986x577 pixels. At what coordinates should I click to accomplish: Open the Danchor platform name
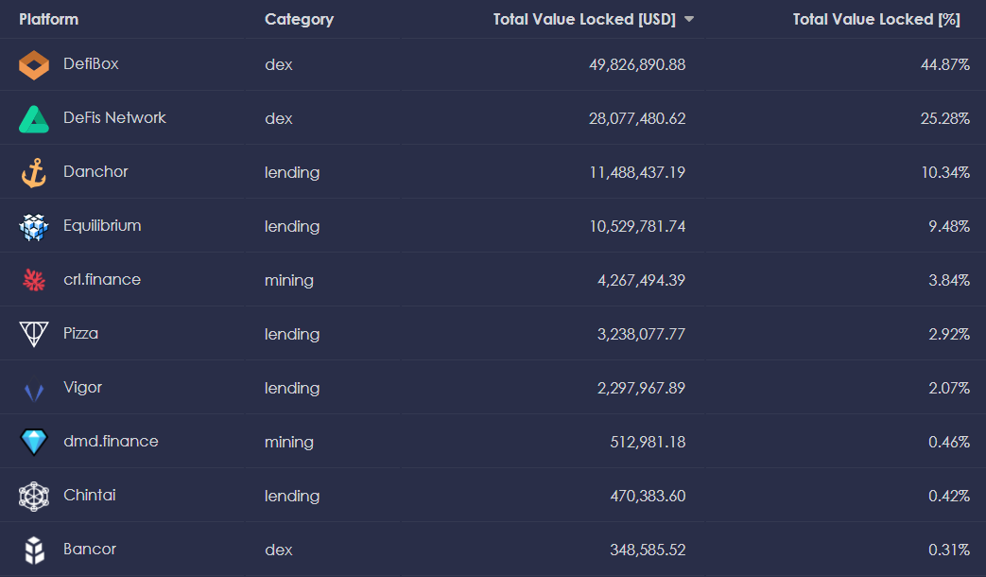(x=95, y=172)
